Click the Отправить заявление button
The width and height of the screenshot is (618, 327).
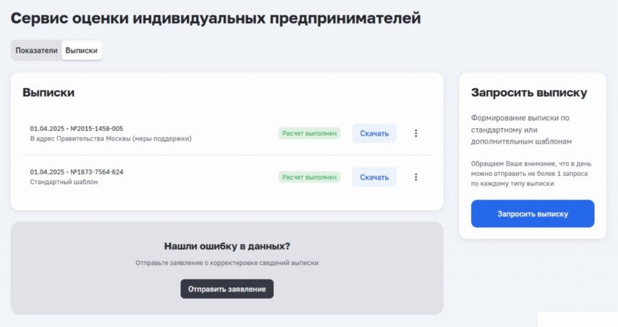pos(227,289)
